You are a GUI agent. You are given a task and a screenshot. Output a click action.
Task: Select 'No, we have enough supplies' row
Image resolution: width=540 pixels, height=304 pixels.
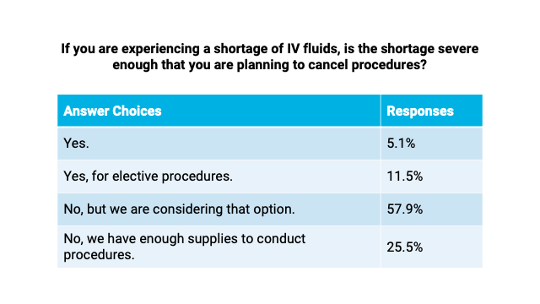pos(270,247)
